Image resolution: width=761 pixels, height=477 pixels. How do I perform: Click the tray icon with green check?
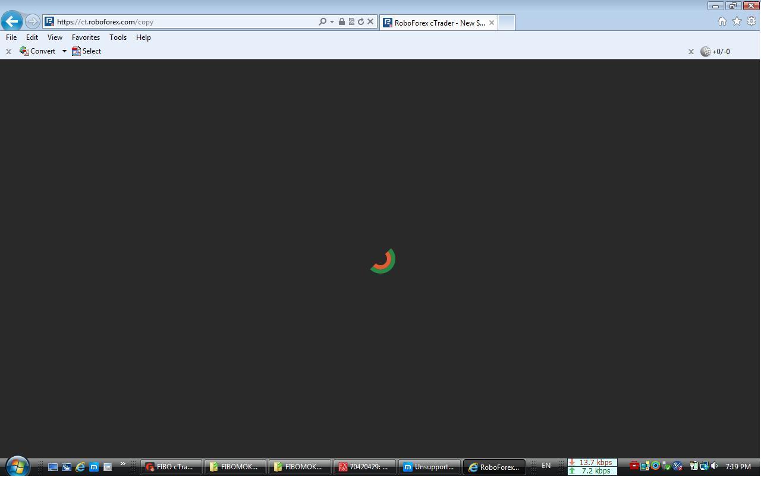tap(666, 466)
